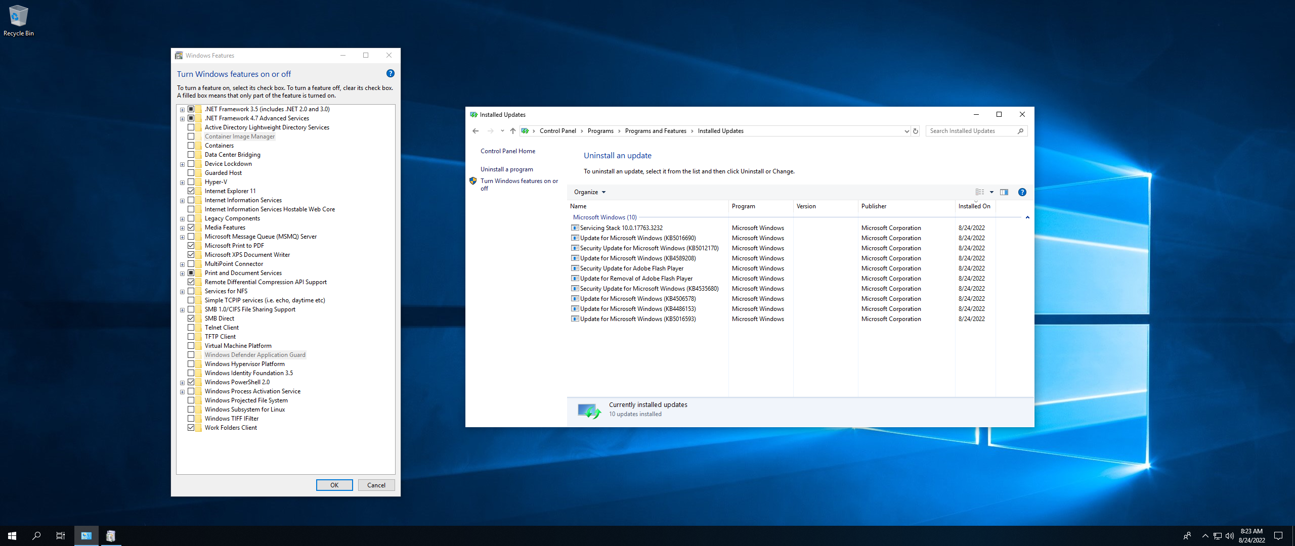Screen dimensions: 1295x546
Task: Select Update for Microsoft Windows (KB5016690)
Action: coord(638,238)
